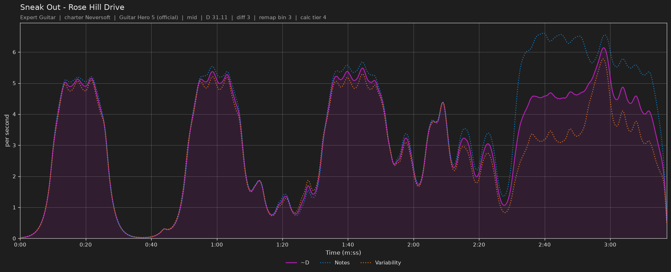
Task: Click the '1:00' x-axis tick label
Action: point(217,245)
